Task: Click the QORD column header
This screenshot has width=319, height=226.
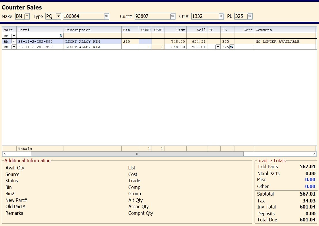Action: (x=145, y=30)
